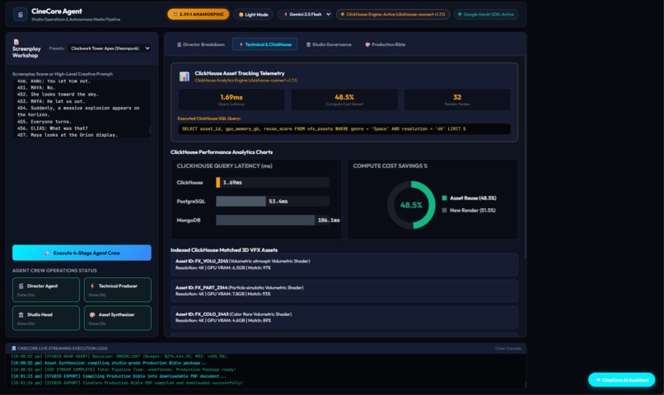This screenshot has height=395, width=664.
Task: Select asset row FX_VOLU_2245
Action: click(x=344, y=264)
